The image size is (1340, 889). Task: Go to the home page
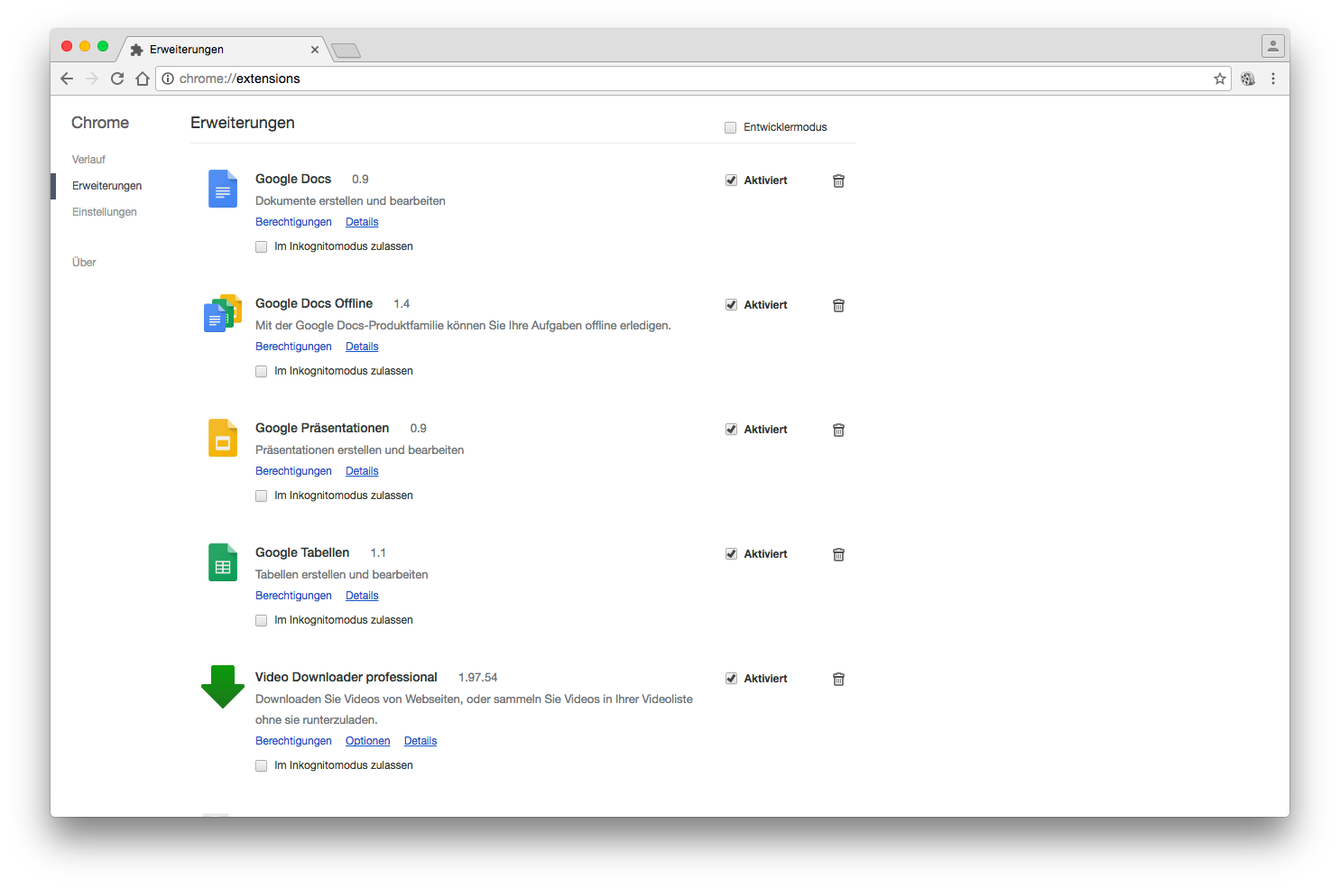[x=143, y=79]
